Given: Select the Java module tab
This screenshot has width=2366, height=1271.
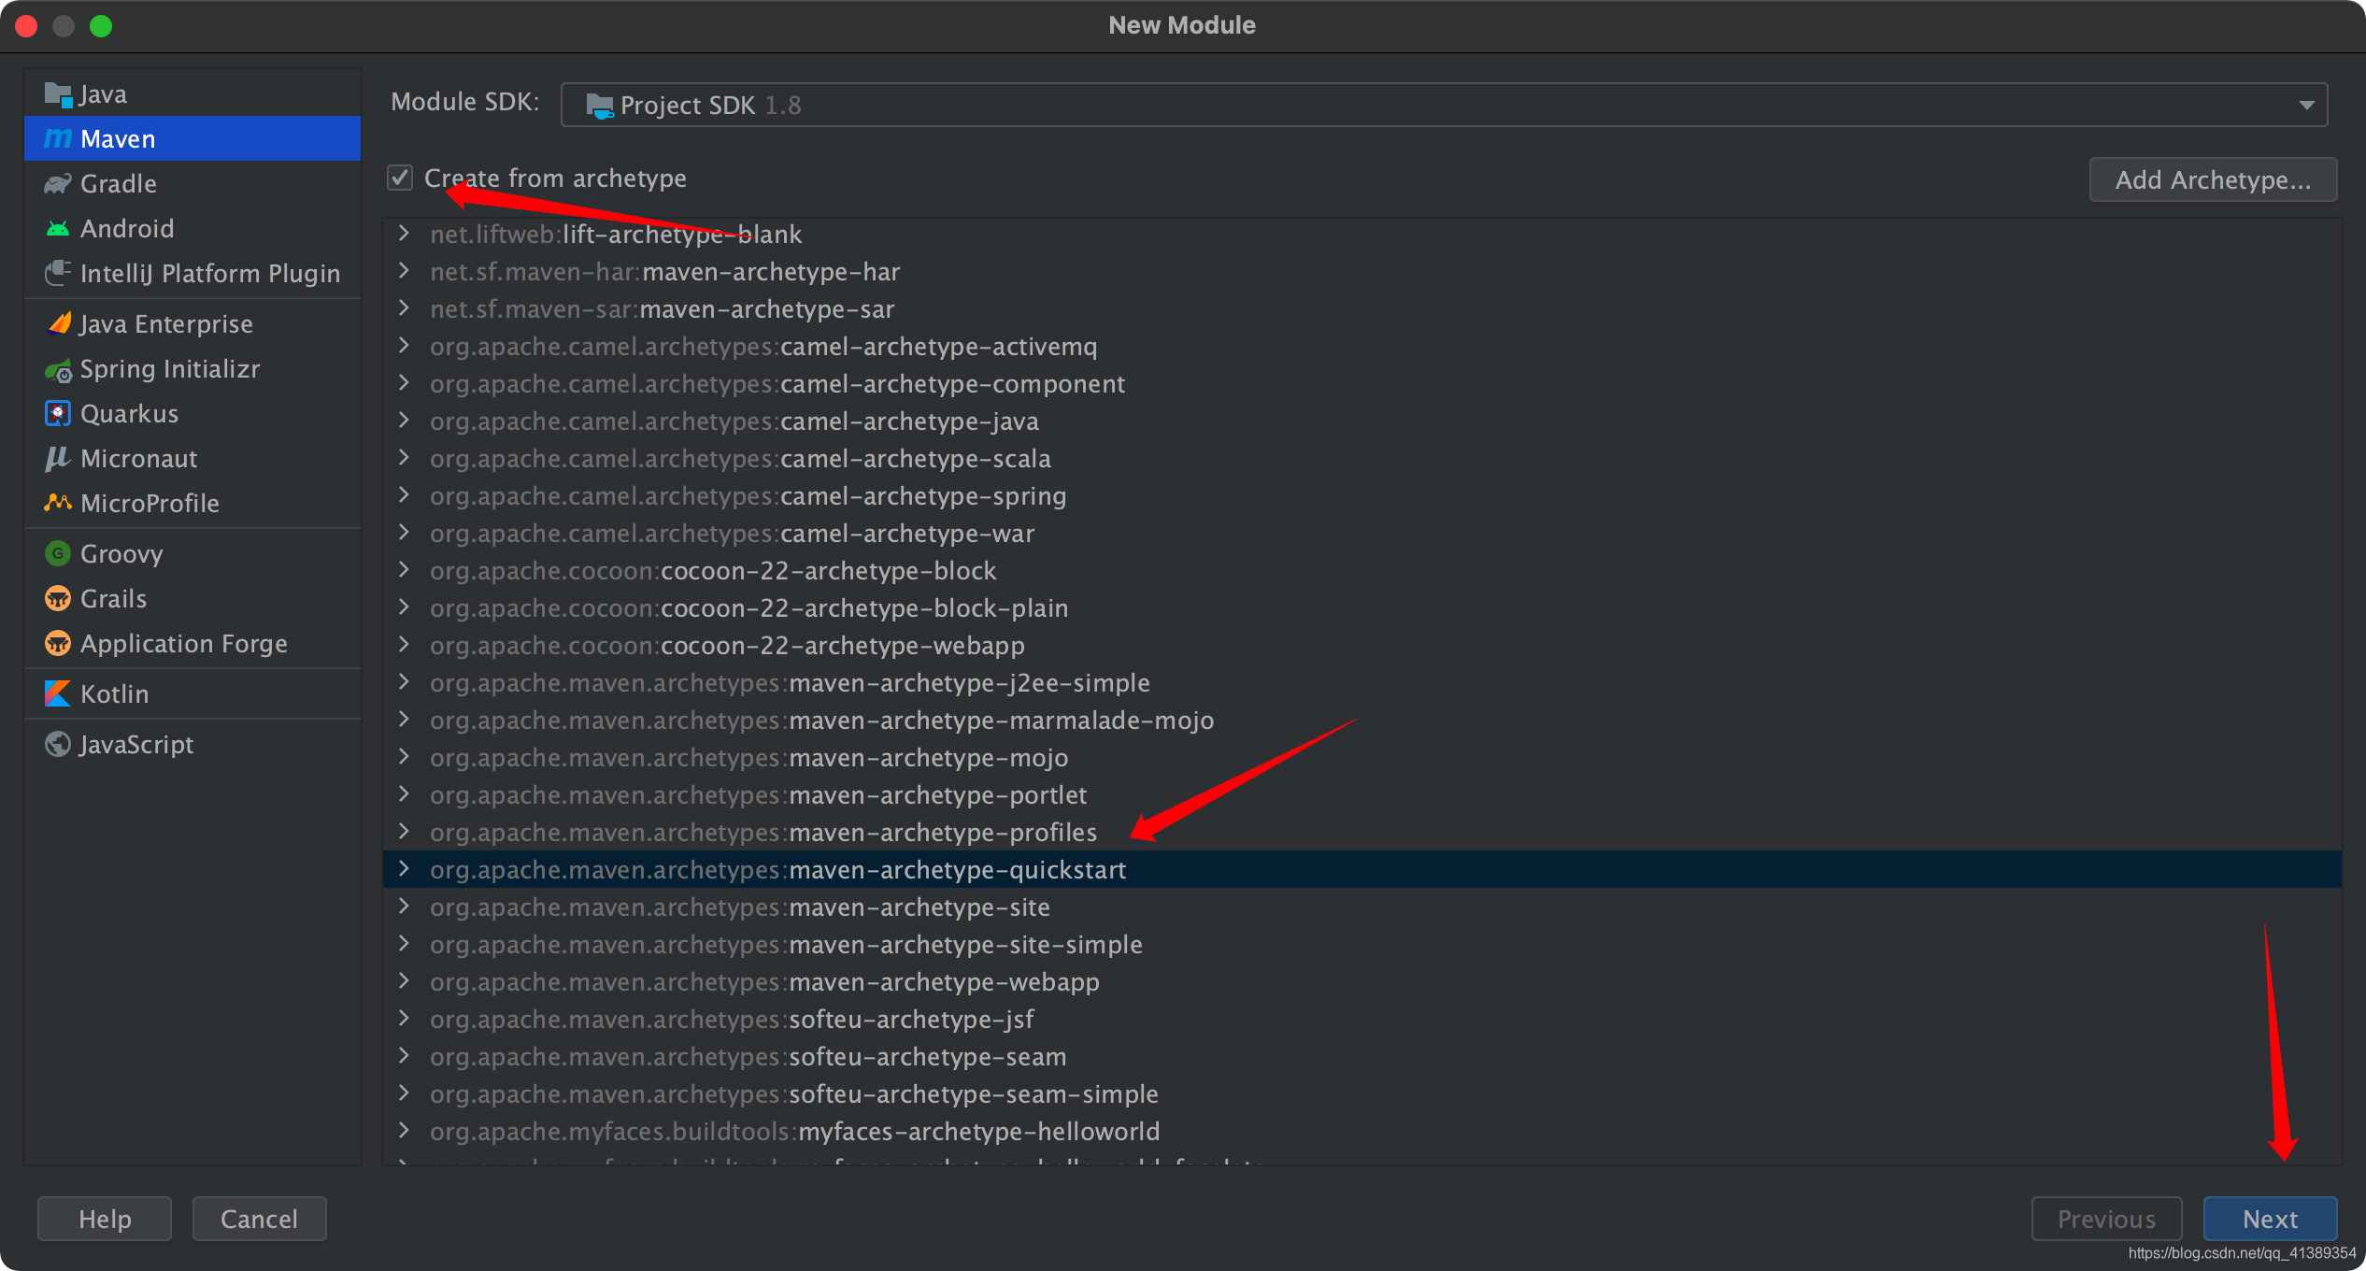Looking at the screenshot, I should point(104,93).
